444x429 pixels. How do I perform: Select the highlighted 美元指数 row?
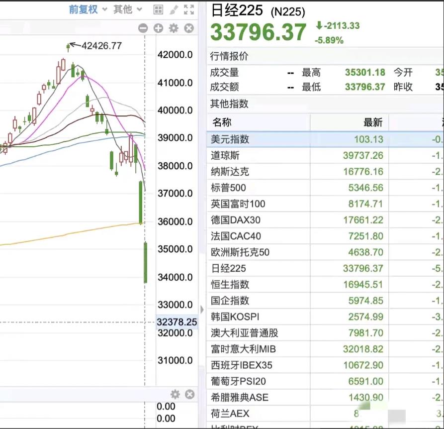(298, 139)
